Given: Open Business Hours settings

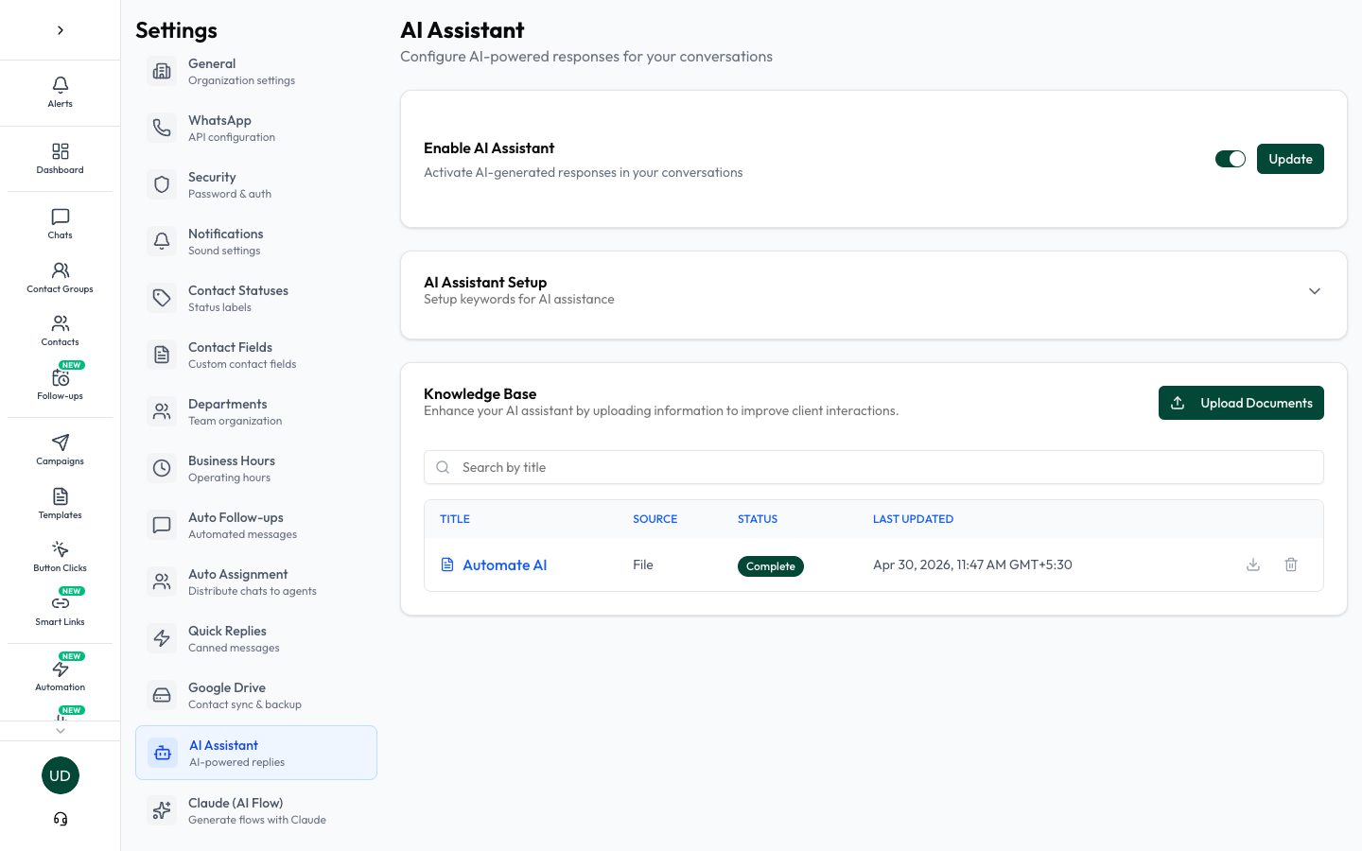Looking at the screenshot, I should tap(256, 468).
